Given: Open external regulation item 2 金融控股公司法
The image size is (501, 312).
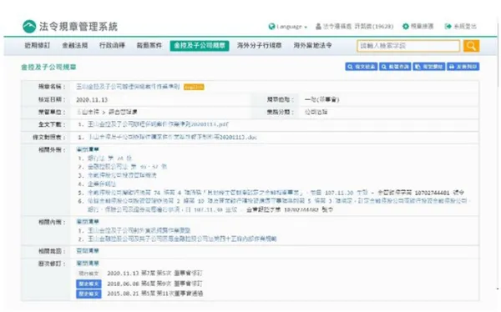Looking at the screenshot, I should click(x=127, y=167).
